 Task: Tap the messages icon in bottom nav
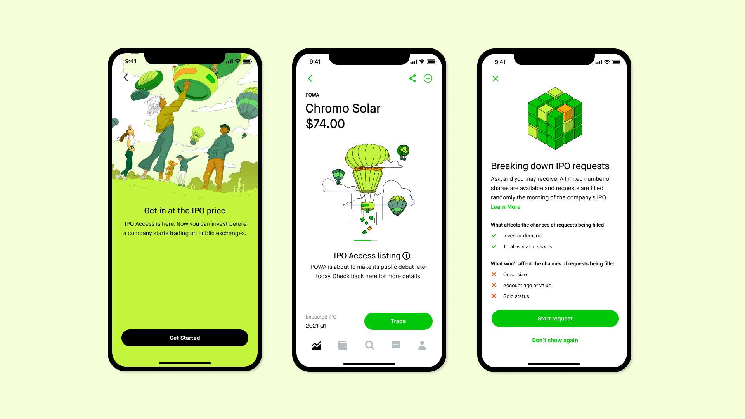click(x=396, y=345)
